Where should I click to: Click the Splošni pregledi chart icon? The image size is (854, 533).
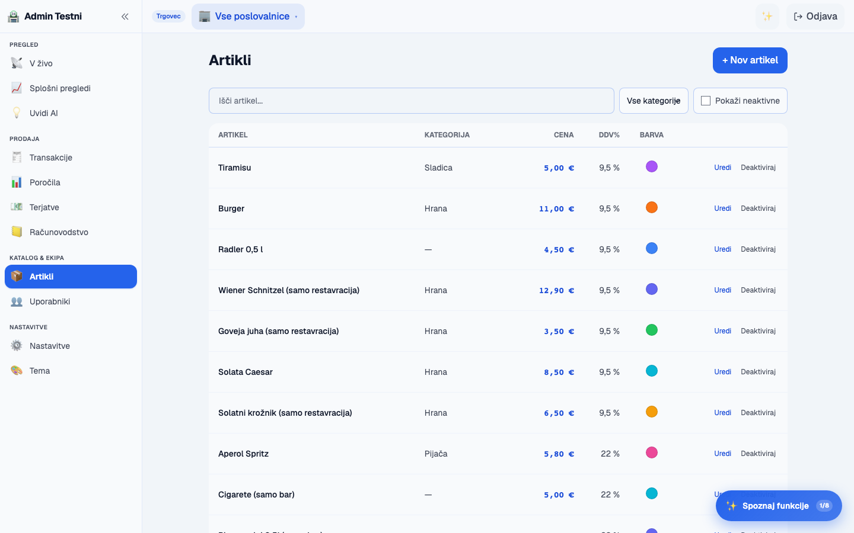tap(17, 88)
